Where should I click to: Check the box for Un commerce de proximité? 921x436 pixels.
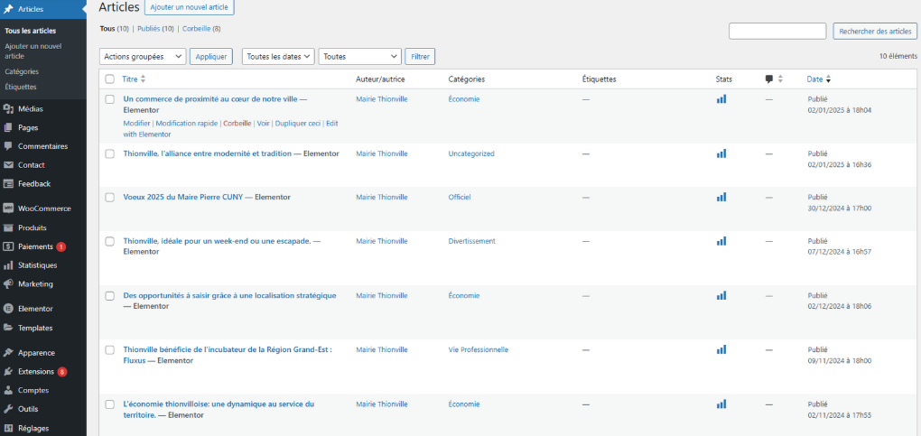(110, 99)
